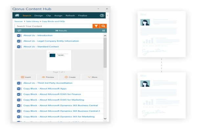Go to the Home icon in Qorus toolbar
Image resolution: width=197 pixels, height=131 pixels.
[17, 15]
